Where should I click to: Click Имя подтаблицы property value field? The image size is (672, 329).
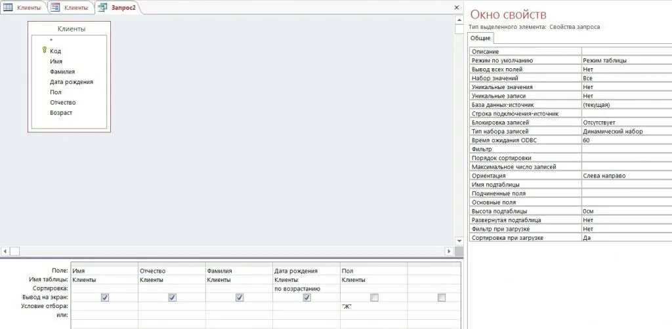[627, 184]
